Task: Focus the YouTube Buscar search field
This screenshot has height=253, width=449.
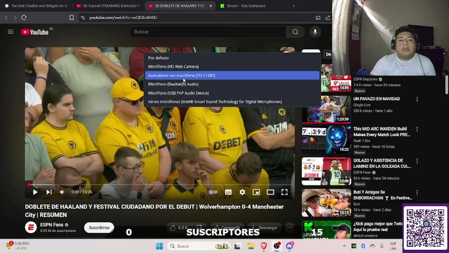Action: (207, 32)
